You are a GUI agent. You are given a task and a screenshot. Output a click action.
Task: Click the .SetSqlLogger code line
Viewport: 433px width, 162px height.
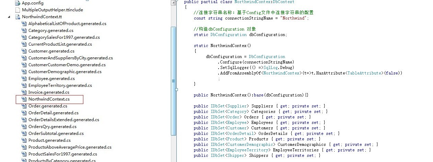[x=256, y=68]
